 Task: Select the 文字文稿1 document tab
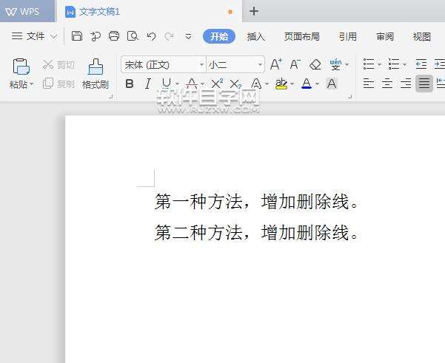click(149, 12)
